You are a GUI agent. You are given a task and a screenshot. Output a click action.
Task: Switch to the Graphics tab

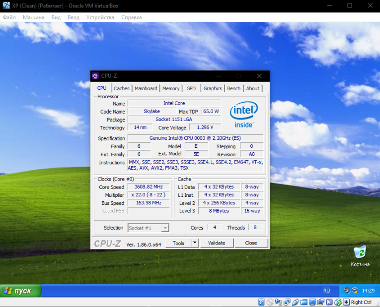pos(213,89)
